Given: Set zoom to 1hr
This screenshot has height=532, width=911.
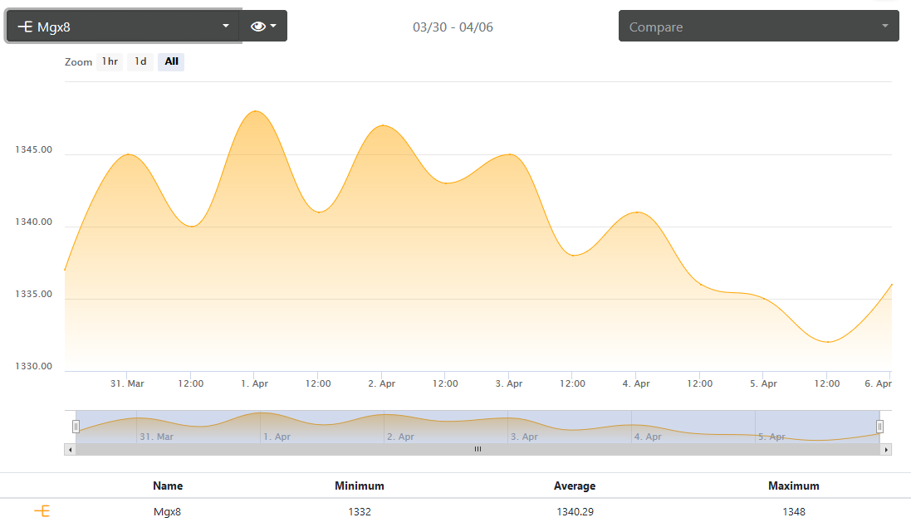Looking at the screenshot, I should click(110, 61).
